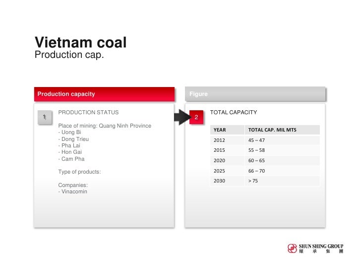Screen dimensions: 361x270
Task: Click the Dong Trieu list item
Action: (x=73, y=139)
